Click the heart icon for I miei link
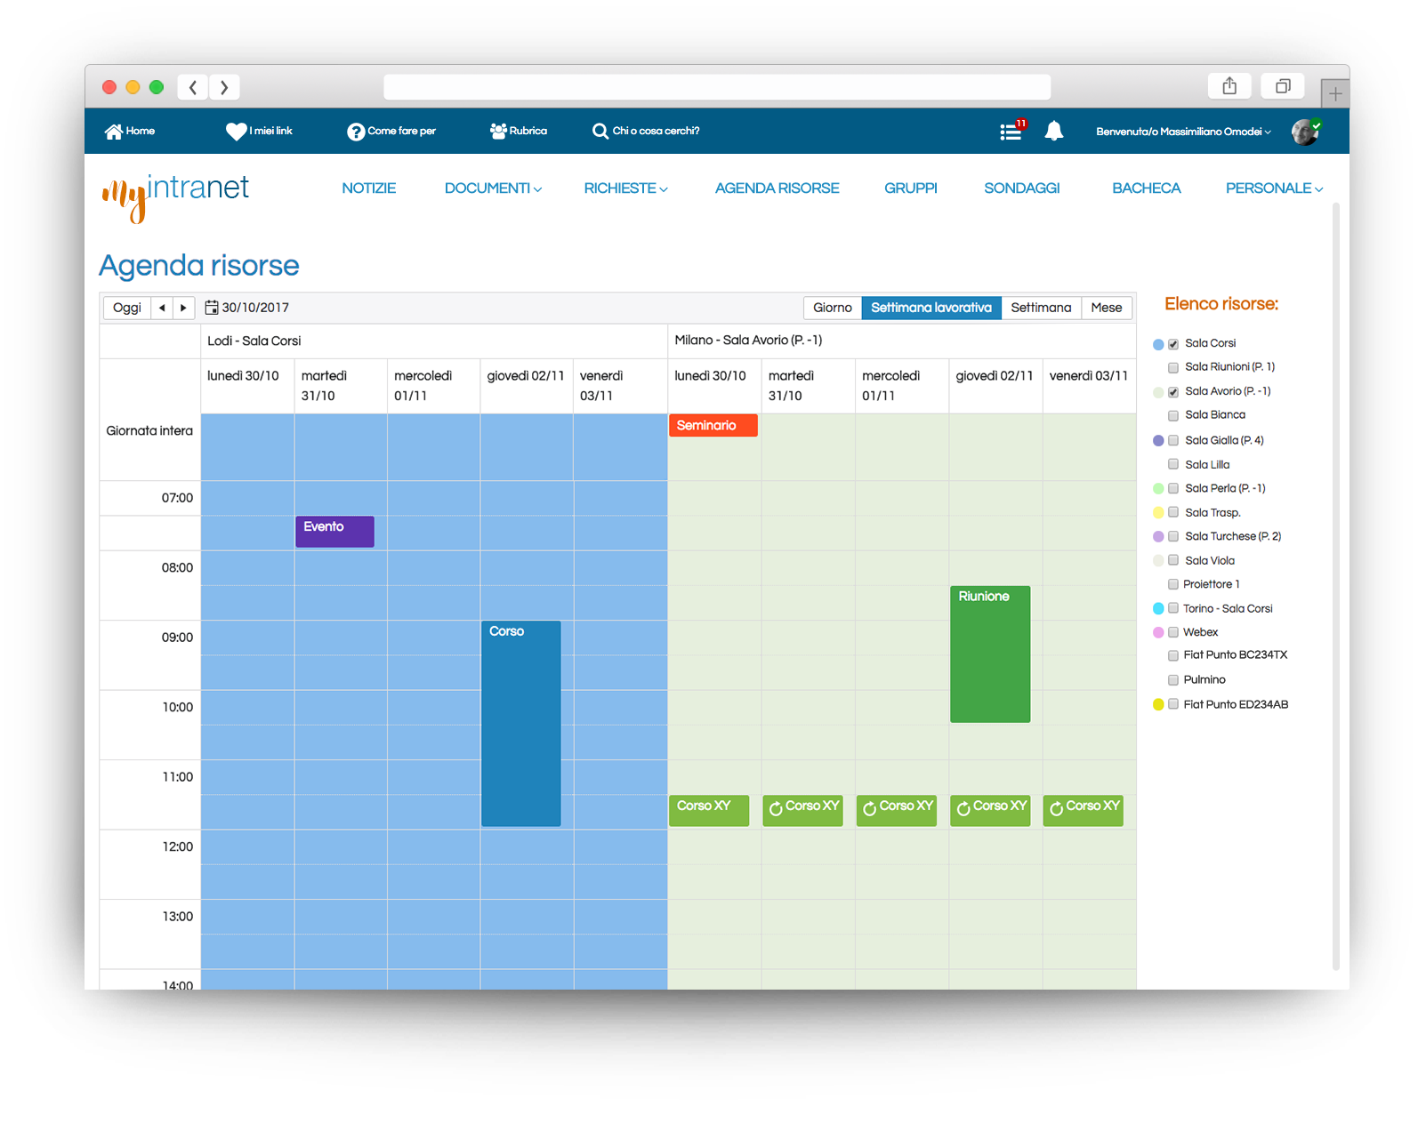This screenshot has width=1418, height=1123. click(236, 132)
